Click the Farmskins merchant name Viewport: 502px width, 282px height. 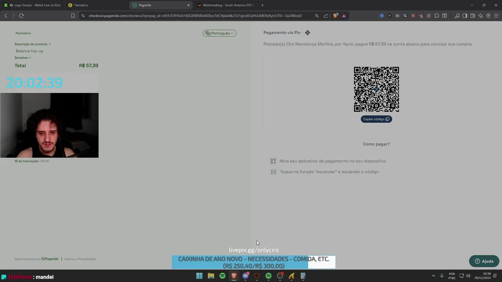pyautogui.click(x=23, y=33)
